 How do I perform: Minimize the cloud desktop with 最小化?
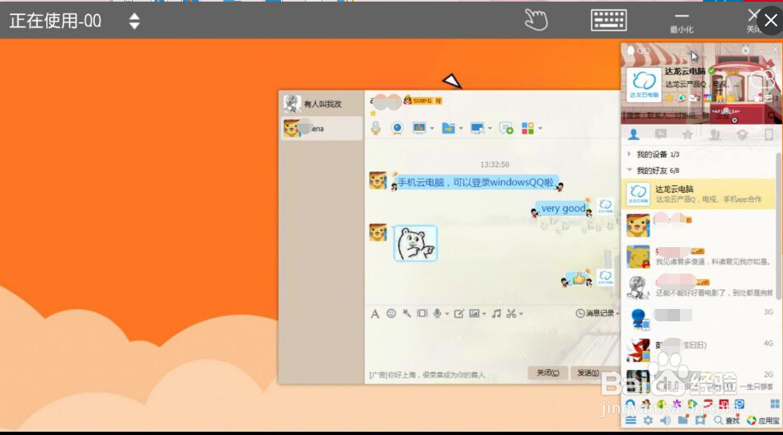(x=681, y=22)
